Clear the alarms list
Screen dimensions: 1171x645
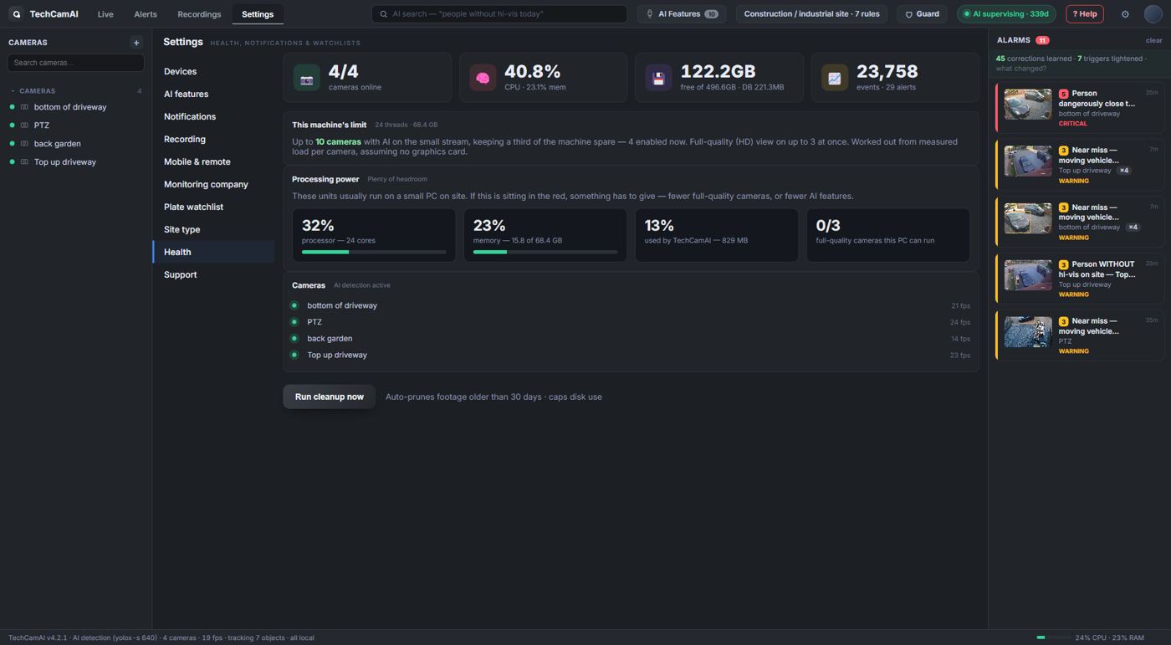(x=1153, y=40)
